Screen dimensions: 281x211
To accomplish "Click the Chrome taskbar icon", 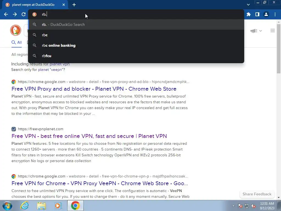I will pos(75,206).
